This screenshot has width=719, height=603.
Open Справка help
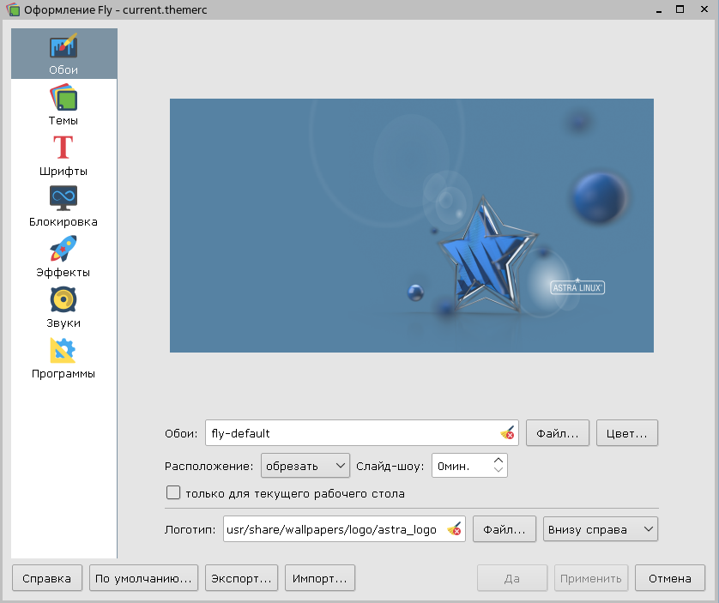[47, 578]
